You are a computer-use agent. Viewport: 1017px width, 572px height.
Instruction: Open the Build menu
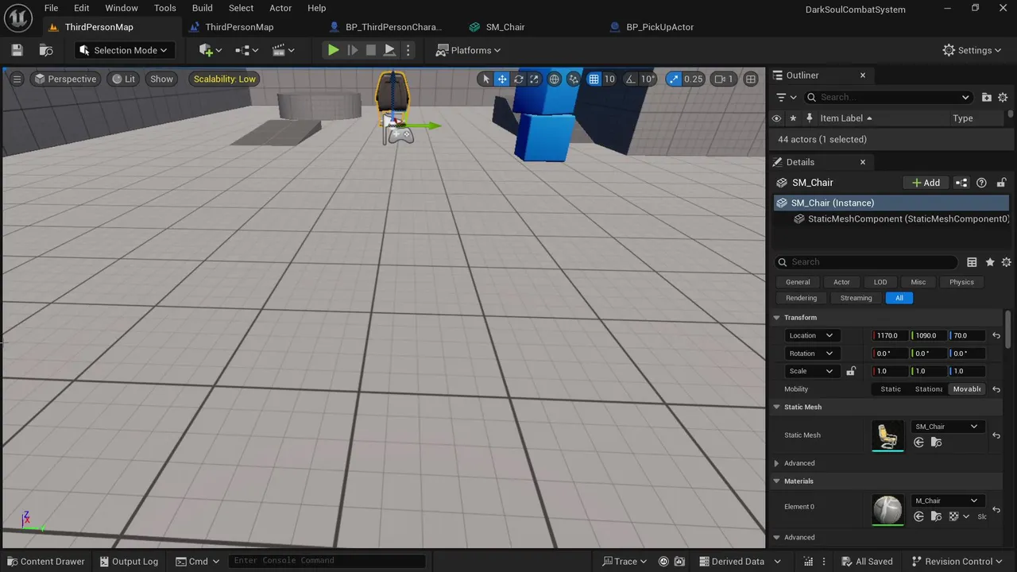point(203,8)
